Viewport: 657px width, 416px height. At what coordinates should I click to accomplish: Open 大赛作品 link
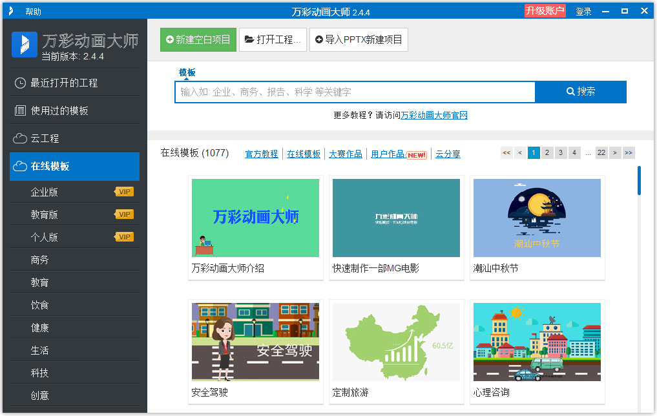(345, 154)
